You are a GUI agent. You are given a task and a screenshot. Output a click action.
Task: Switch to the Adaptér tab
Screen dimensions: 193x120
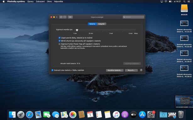coord(102,24)
